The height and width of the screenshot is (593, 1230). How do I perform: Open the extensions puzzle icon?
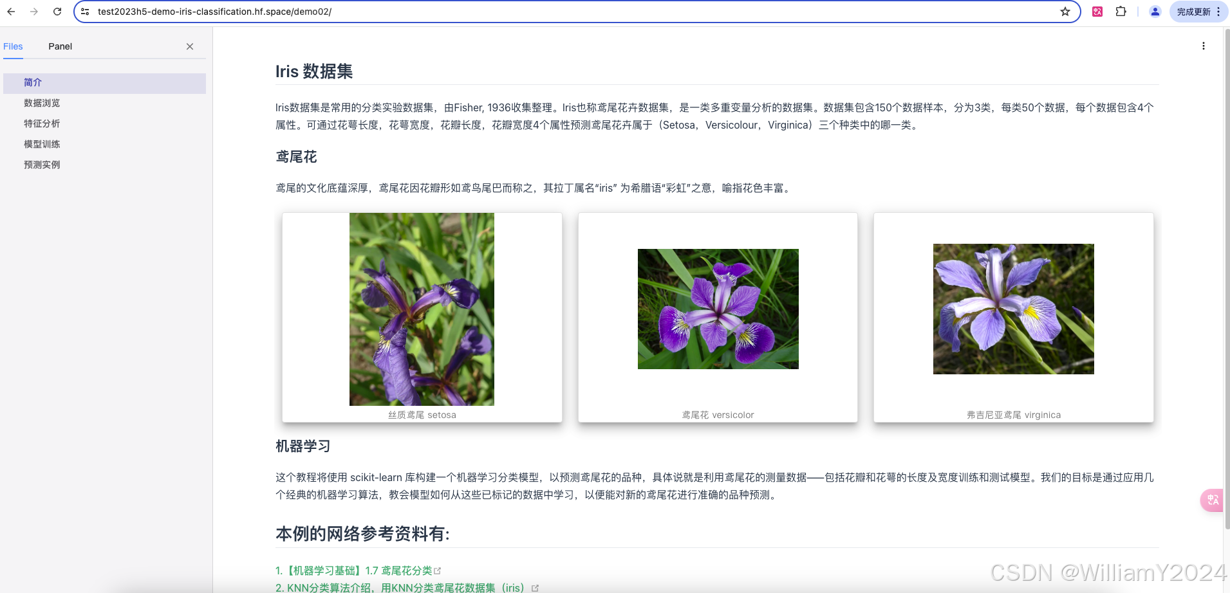point(1121,12)
